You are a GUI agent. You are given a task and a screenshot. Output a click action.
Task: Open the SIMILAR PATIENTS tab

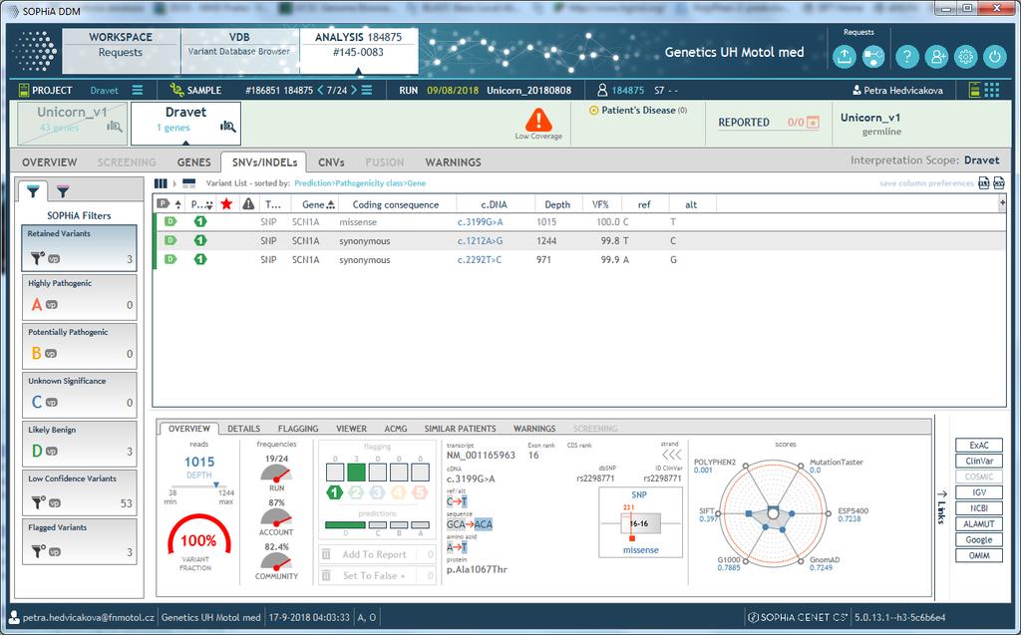click(x=461, y=429)
